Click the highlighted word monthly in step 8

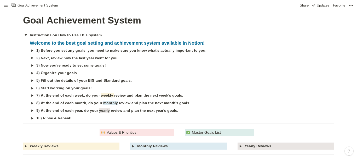(111, 103)
